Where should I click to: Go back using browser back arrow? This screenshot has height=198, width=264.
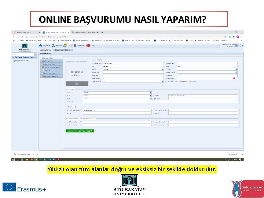coord(14,37)
